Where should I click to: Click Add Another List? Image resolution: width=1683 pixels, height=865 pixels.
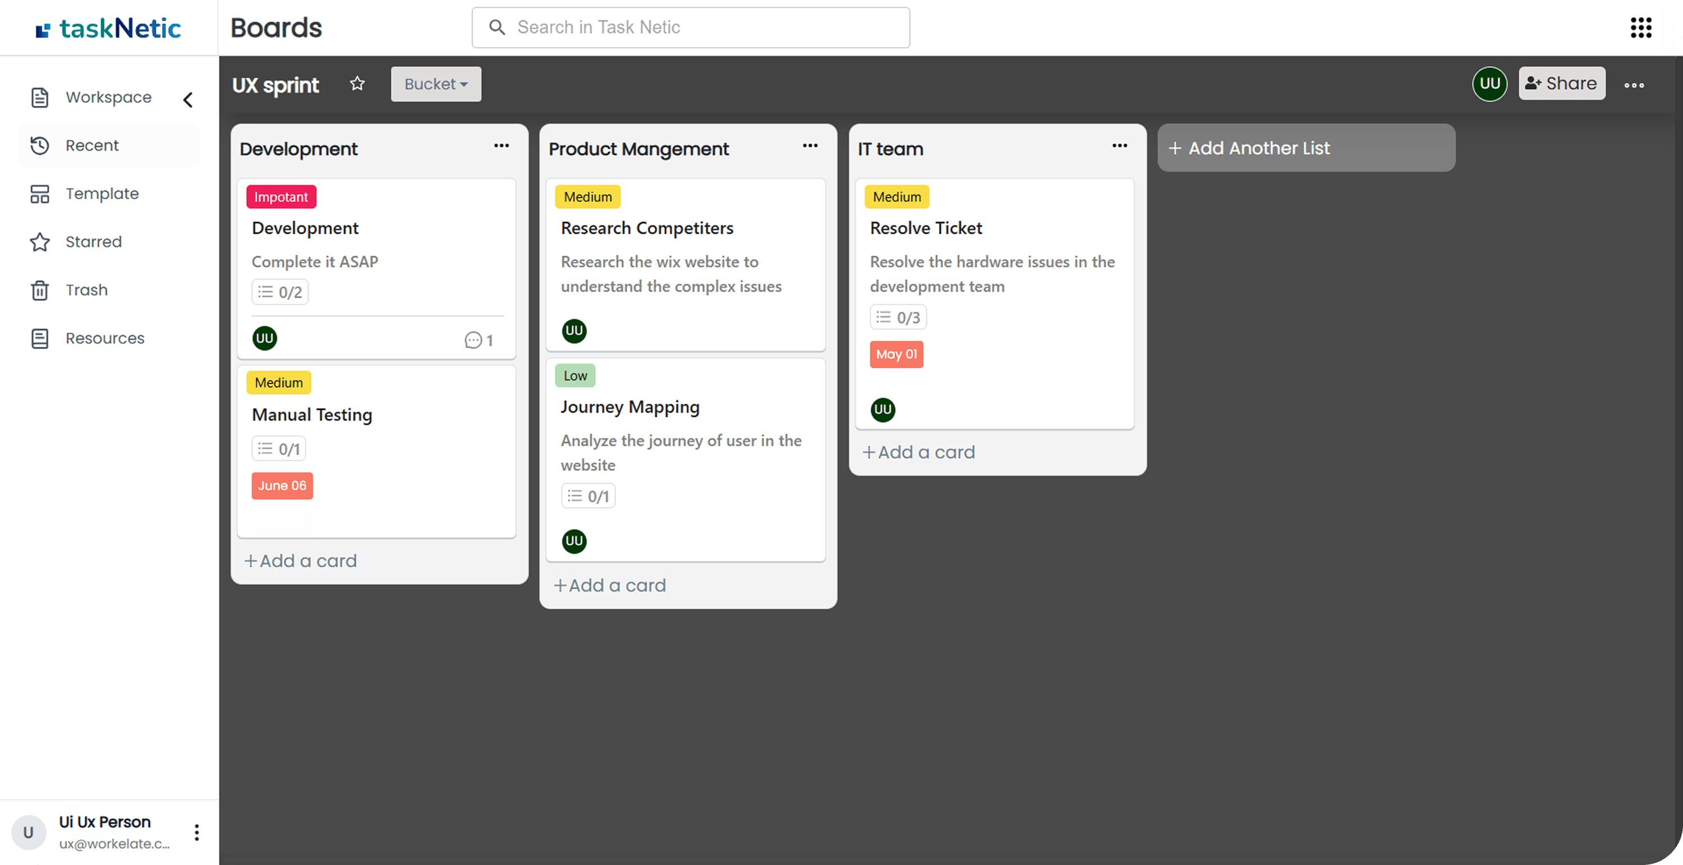coord(1305,148)
